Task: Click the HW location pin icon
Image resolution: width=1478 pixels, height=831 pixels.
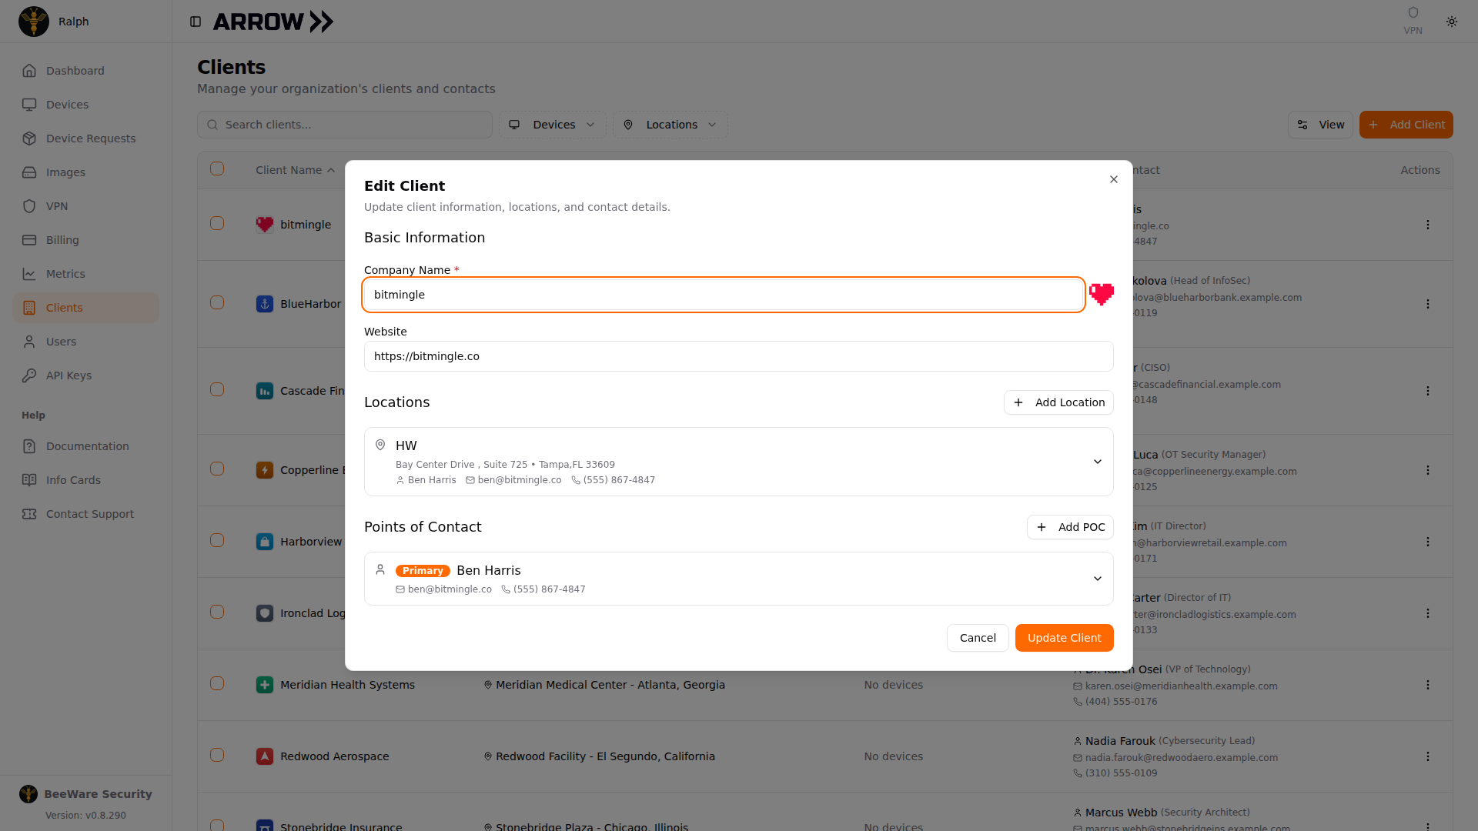Action: [380, 445]
